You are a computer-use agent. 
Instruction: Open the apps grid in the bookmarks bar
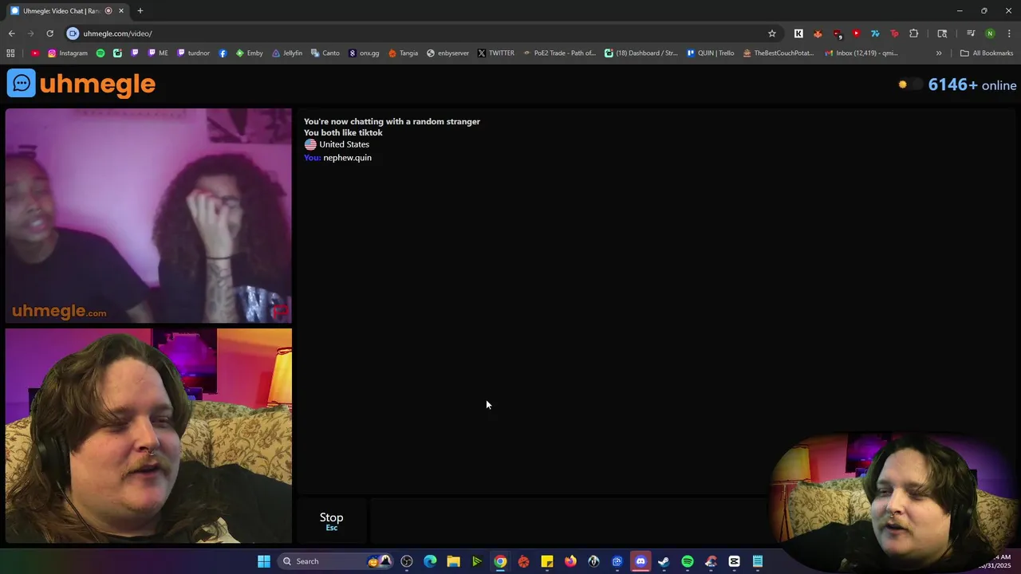point(10,53)
